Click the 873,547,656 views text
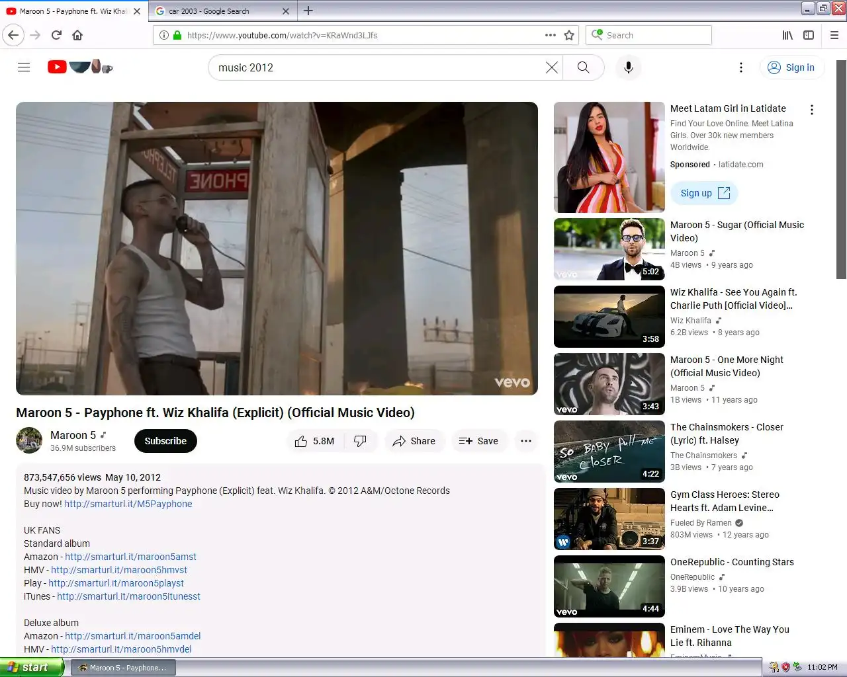 [x=62, y=477]
